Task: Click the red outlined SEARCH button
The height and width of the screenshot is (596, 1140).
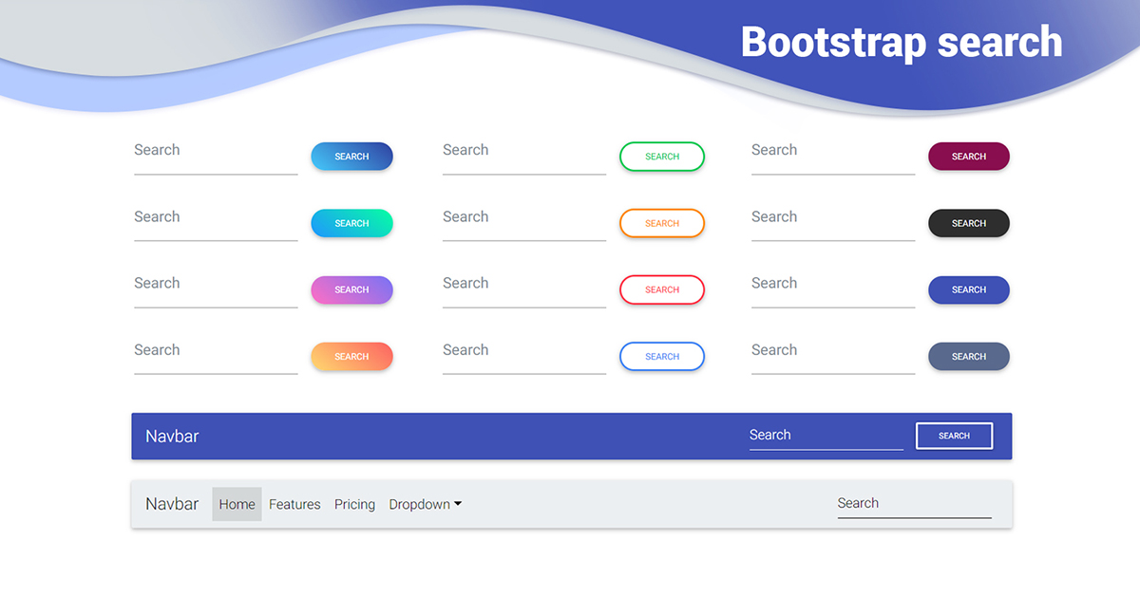Action: point(661,289)
